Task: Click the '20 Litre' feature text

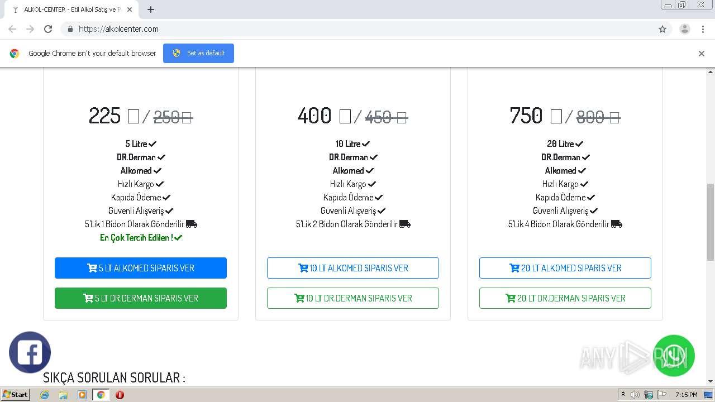Action: 560,143
